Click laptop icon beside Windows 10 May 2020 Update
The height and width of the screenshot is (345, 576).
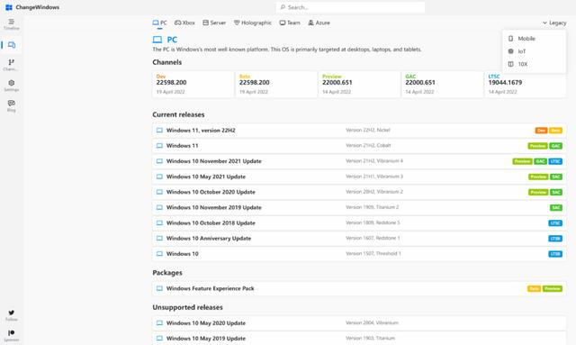(159, 323)
